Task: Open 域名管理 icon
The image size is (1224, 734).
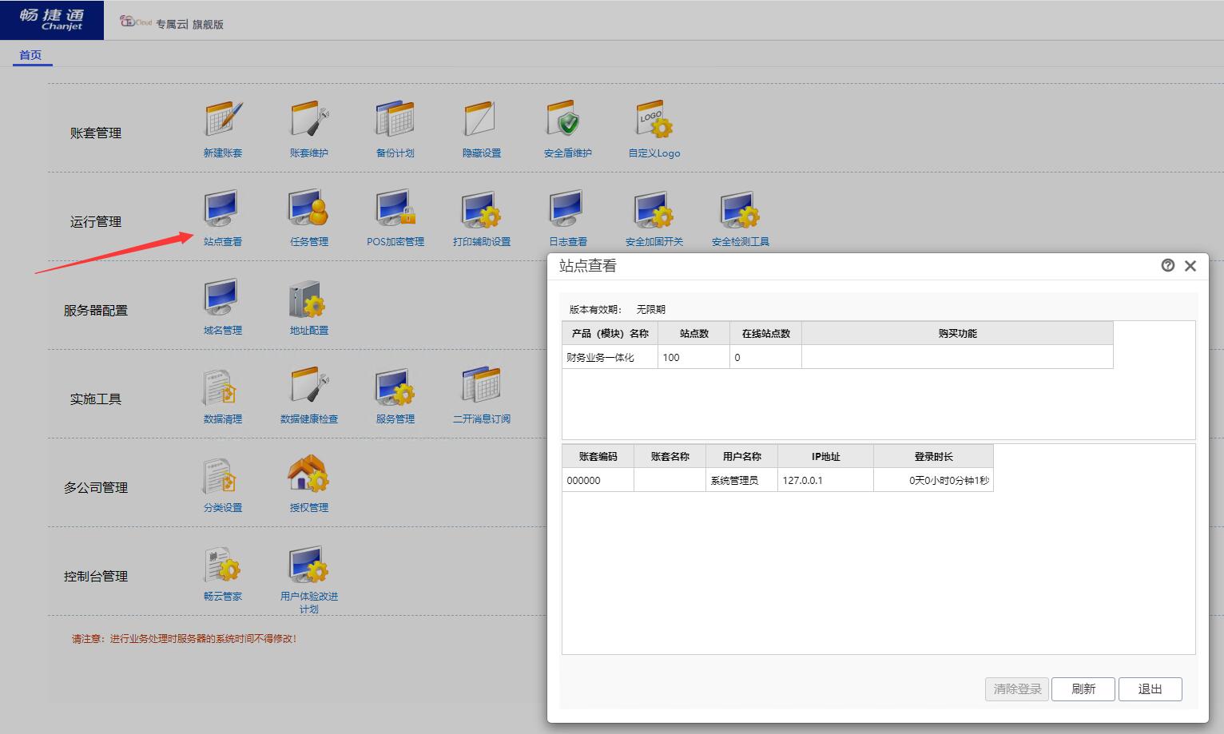Action: [223, 297]
